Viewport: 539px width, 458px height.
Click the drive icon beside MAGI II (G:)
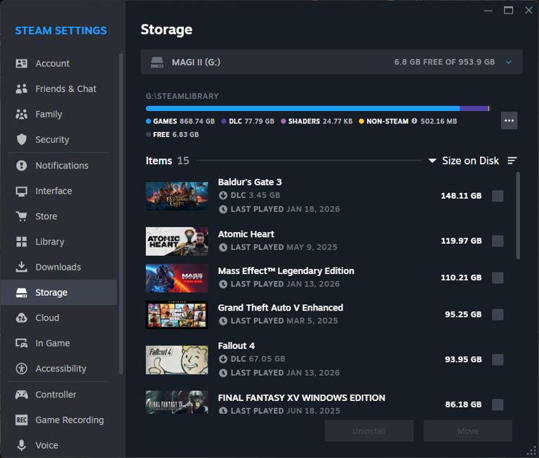pyautogui.click(x=157, y=63)
